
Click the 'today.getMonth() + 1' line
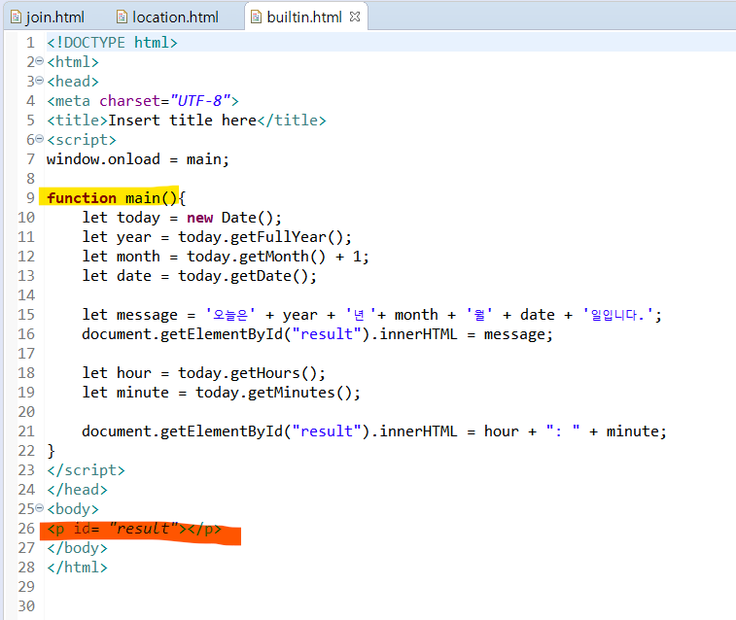tap(226, 257)
